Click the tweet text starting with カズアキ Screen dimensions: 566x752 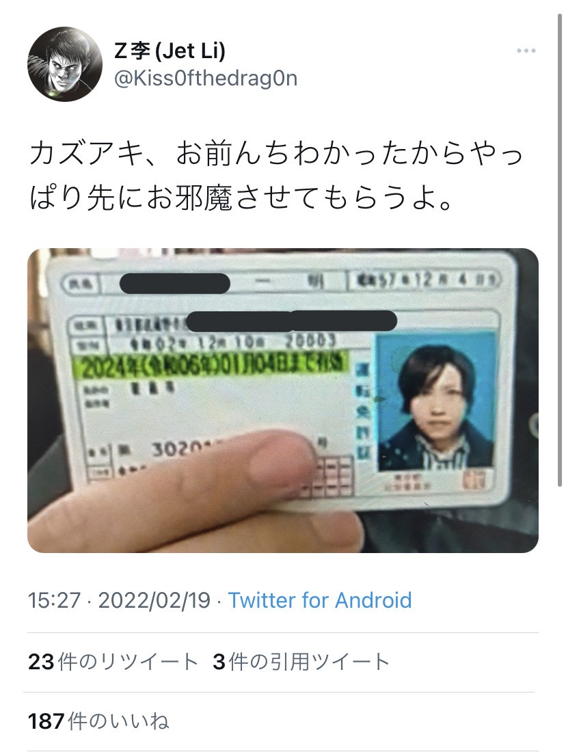tap(275, 176)
